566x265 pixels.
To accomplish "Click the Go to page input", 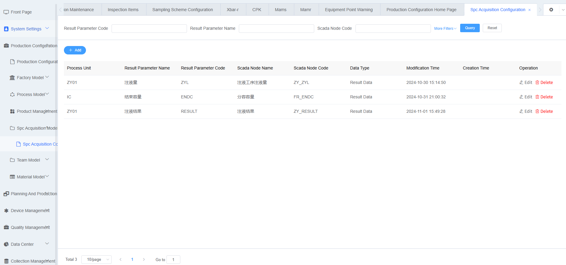I will click(x=173, y=260).
